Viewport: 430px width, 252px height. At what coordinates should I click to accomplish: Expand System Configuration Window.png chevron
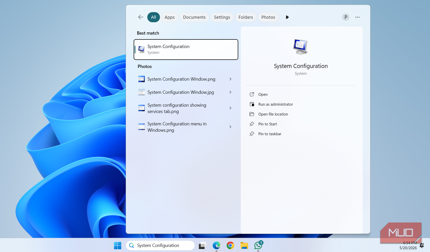click(x=230, y=79)
